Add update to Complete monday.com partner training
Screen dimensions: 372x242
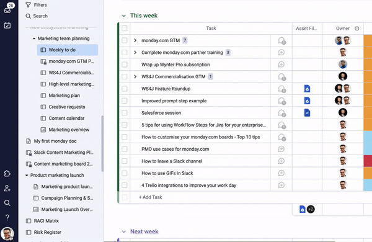point(281,53)
